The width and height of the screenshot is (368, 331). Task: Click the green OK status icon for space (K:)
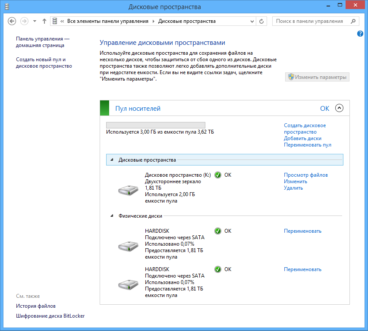click(218, 175)
